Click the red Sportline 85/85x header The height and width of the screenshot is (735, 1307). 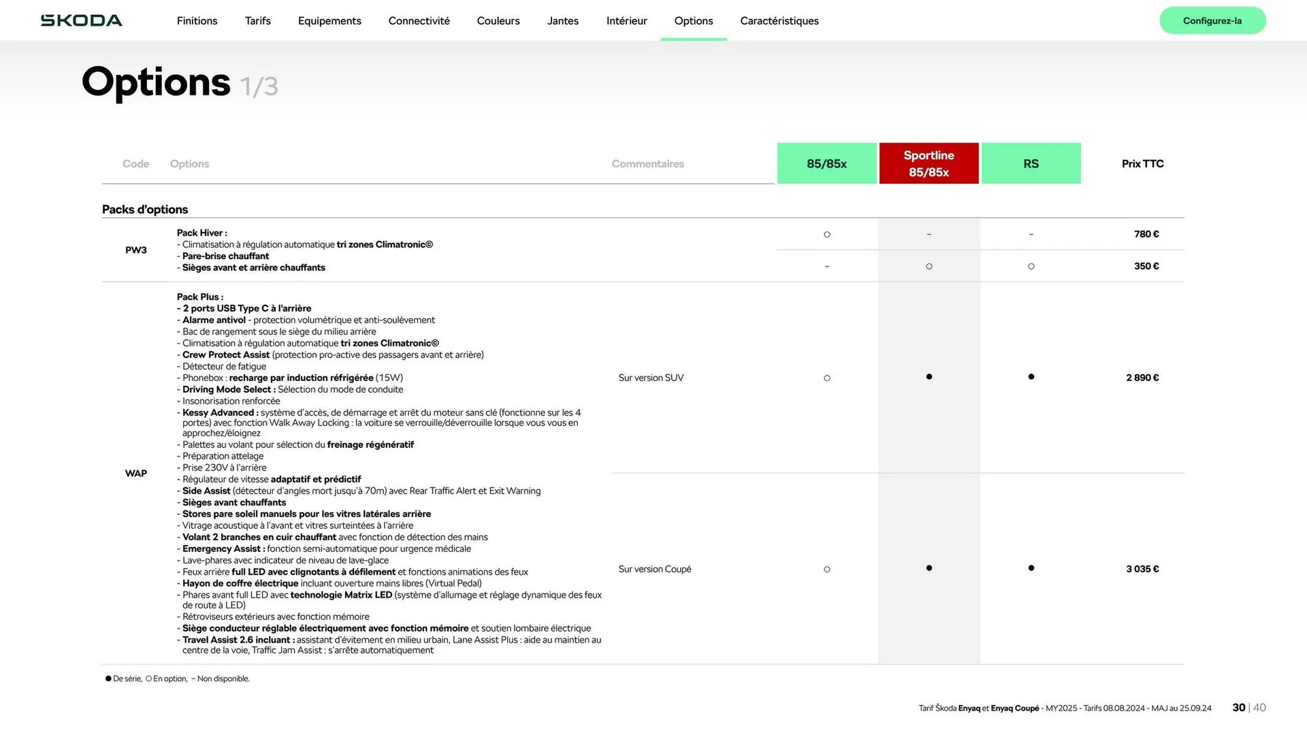pyautogui.click(x=929, y=163)
